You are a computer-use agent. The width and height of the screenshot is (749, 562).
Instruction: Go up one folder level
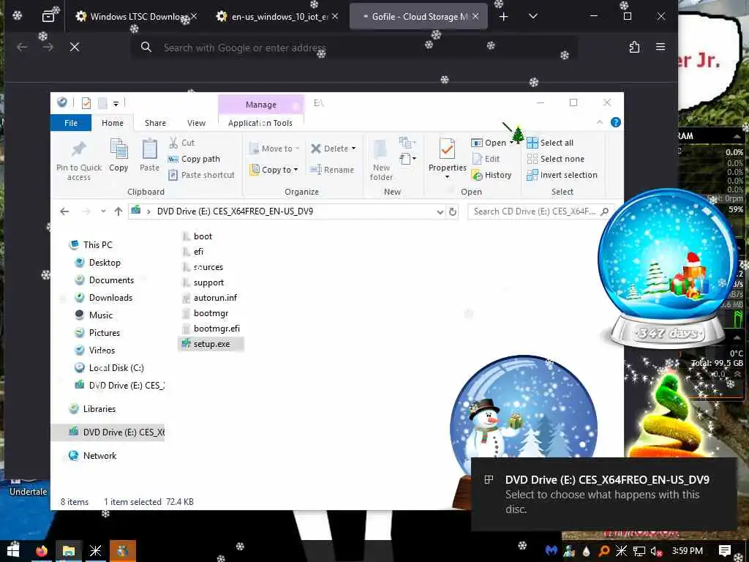118,211
